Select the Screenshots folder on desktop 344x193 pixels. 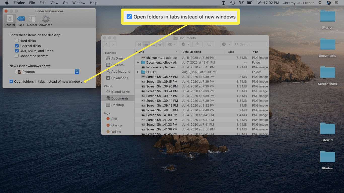(327, 76)
